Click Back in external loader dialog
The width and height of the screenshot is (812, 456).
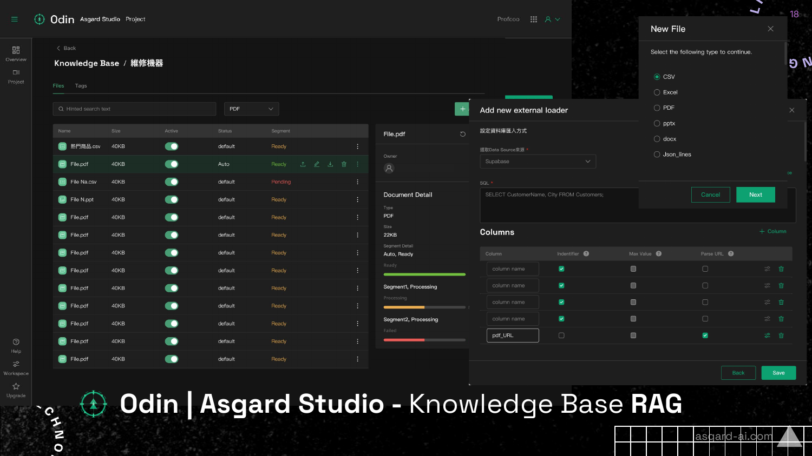click(738, 373)
